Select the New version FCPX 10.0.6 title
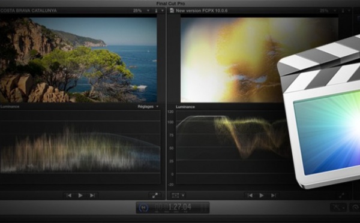 (x=202, y=11)
